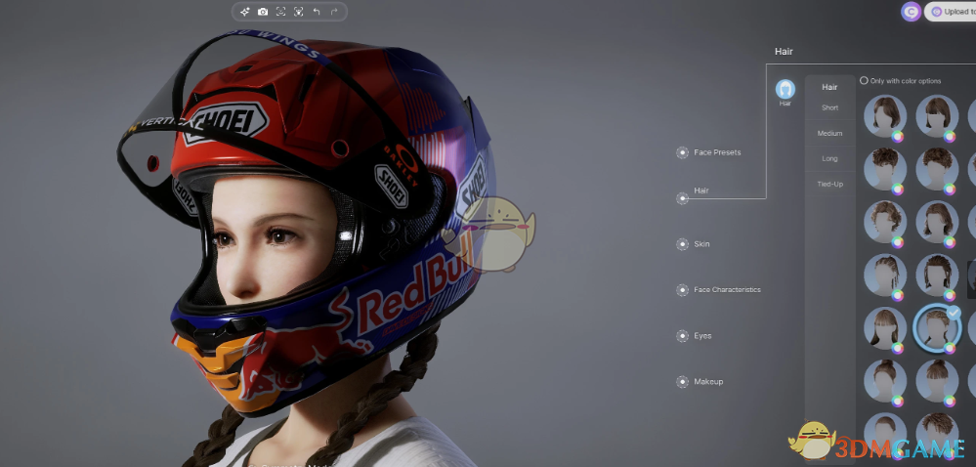Click the round node icon beside Eyes
The width and height of the screenshot is (976, 467).
(x=682, y=336)
